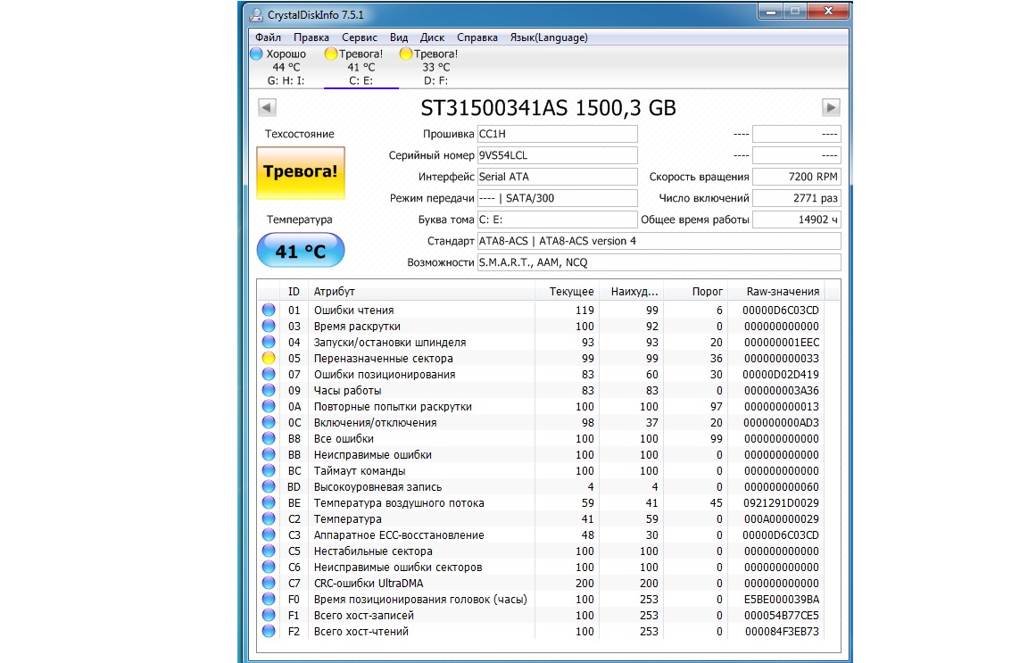Select raw value 00000D02D419
Viewport: 1028px width, 663px height.
(x=781, y=375)
